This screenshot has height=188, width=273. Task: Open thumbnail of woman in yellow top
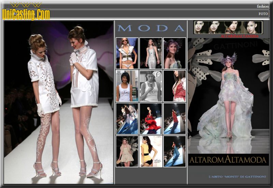151,152
